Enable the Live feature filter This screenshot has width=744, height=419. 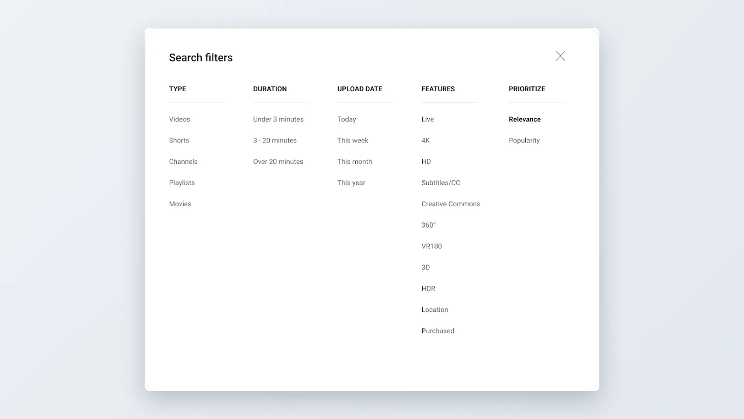tap(427, 119)
